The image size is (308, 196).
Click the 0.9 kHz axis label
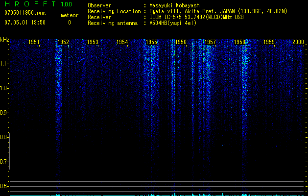[3, 113]
